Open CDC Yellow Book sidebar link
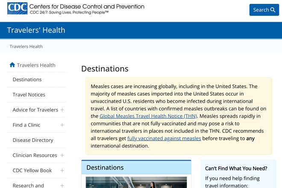282x188 pixels. 32,170
